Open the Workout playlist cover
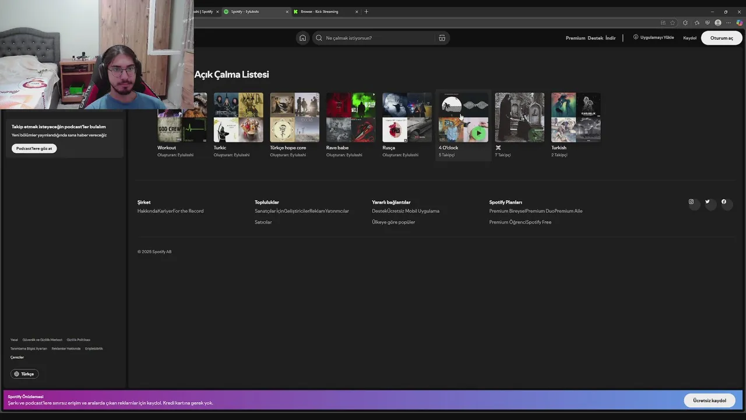 (x=182, y=117)
